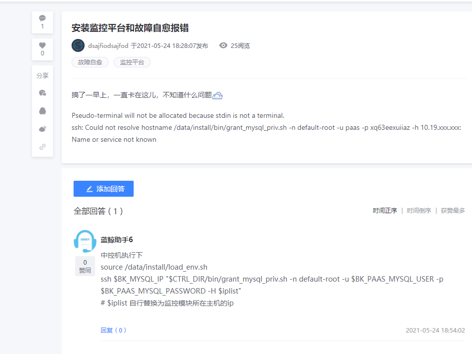Click the answer timestamp 2021-05-24 18:54:02
The image size is (472, 354).
435,330
